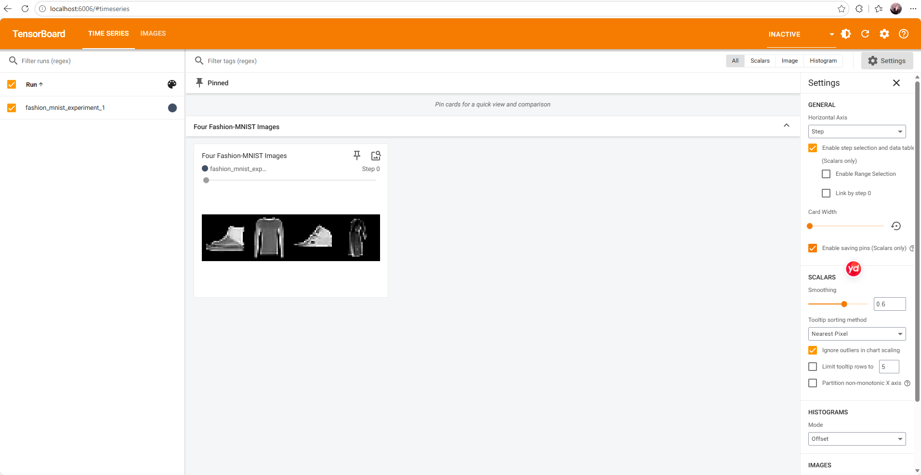The image size is (921, 475).
Task: Uncheck the fashion_mnist_experiment_1 run checkbox
Action: tap(12, 108)
